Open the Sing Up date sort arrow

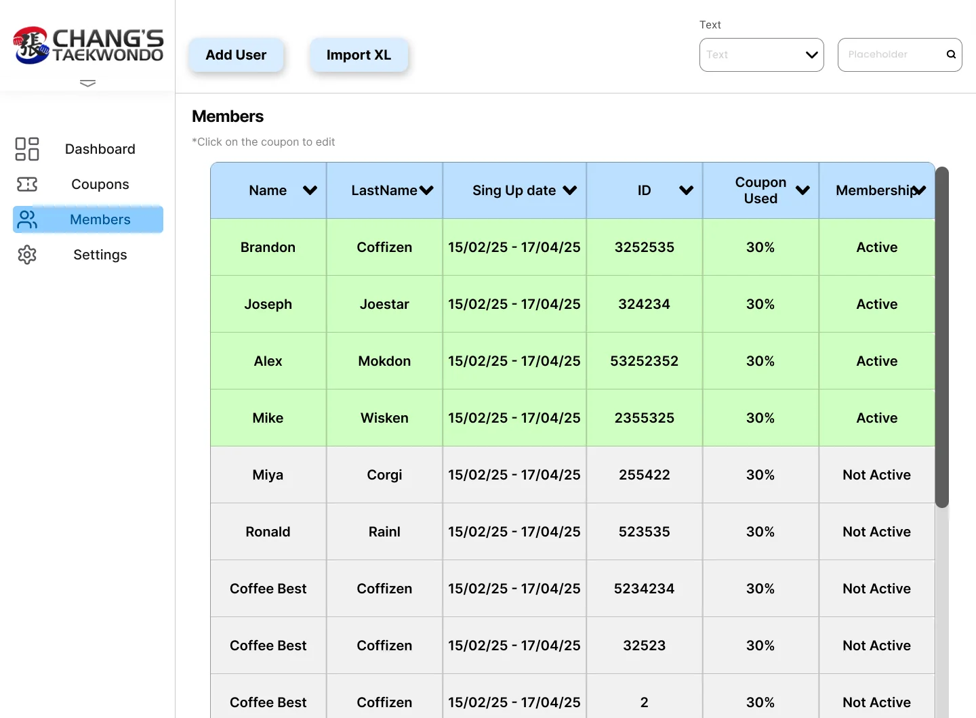tap(570, 190)
